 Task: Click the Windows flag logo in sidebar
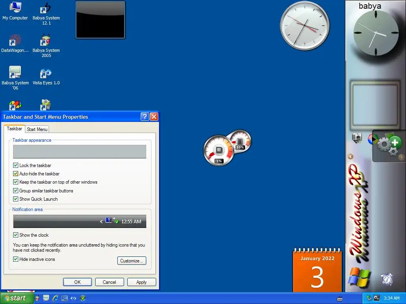click(x=359, y=277)
